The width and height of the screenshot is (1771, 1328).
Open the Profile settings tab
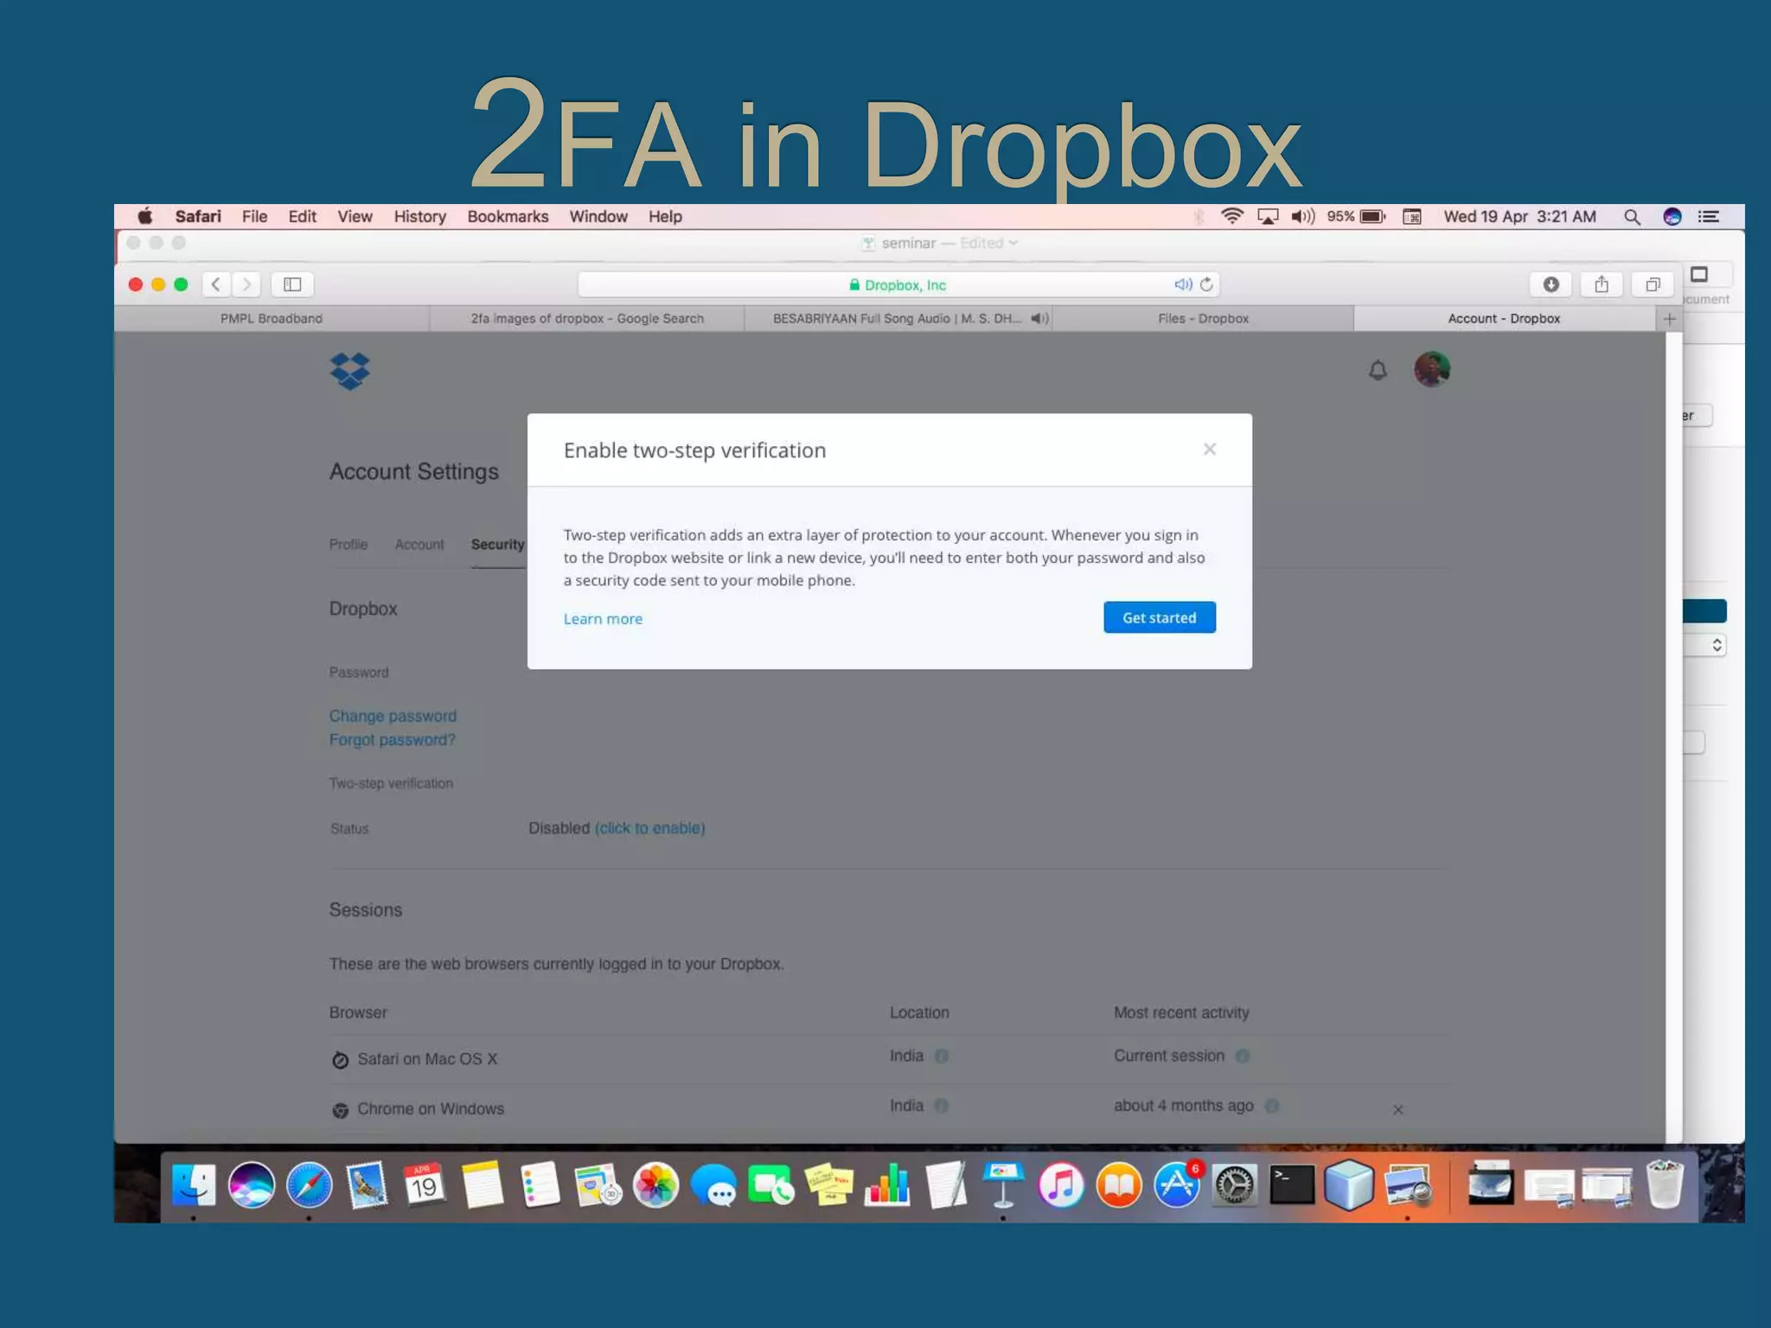(x=348, y=545)
